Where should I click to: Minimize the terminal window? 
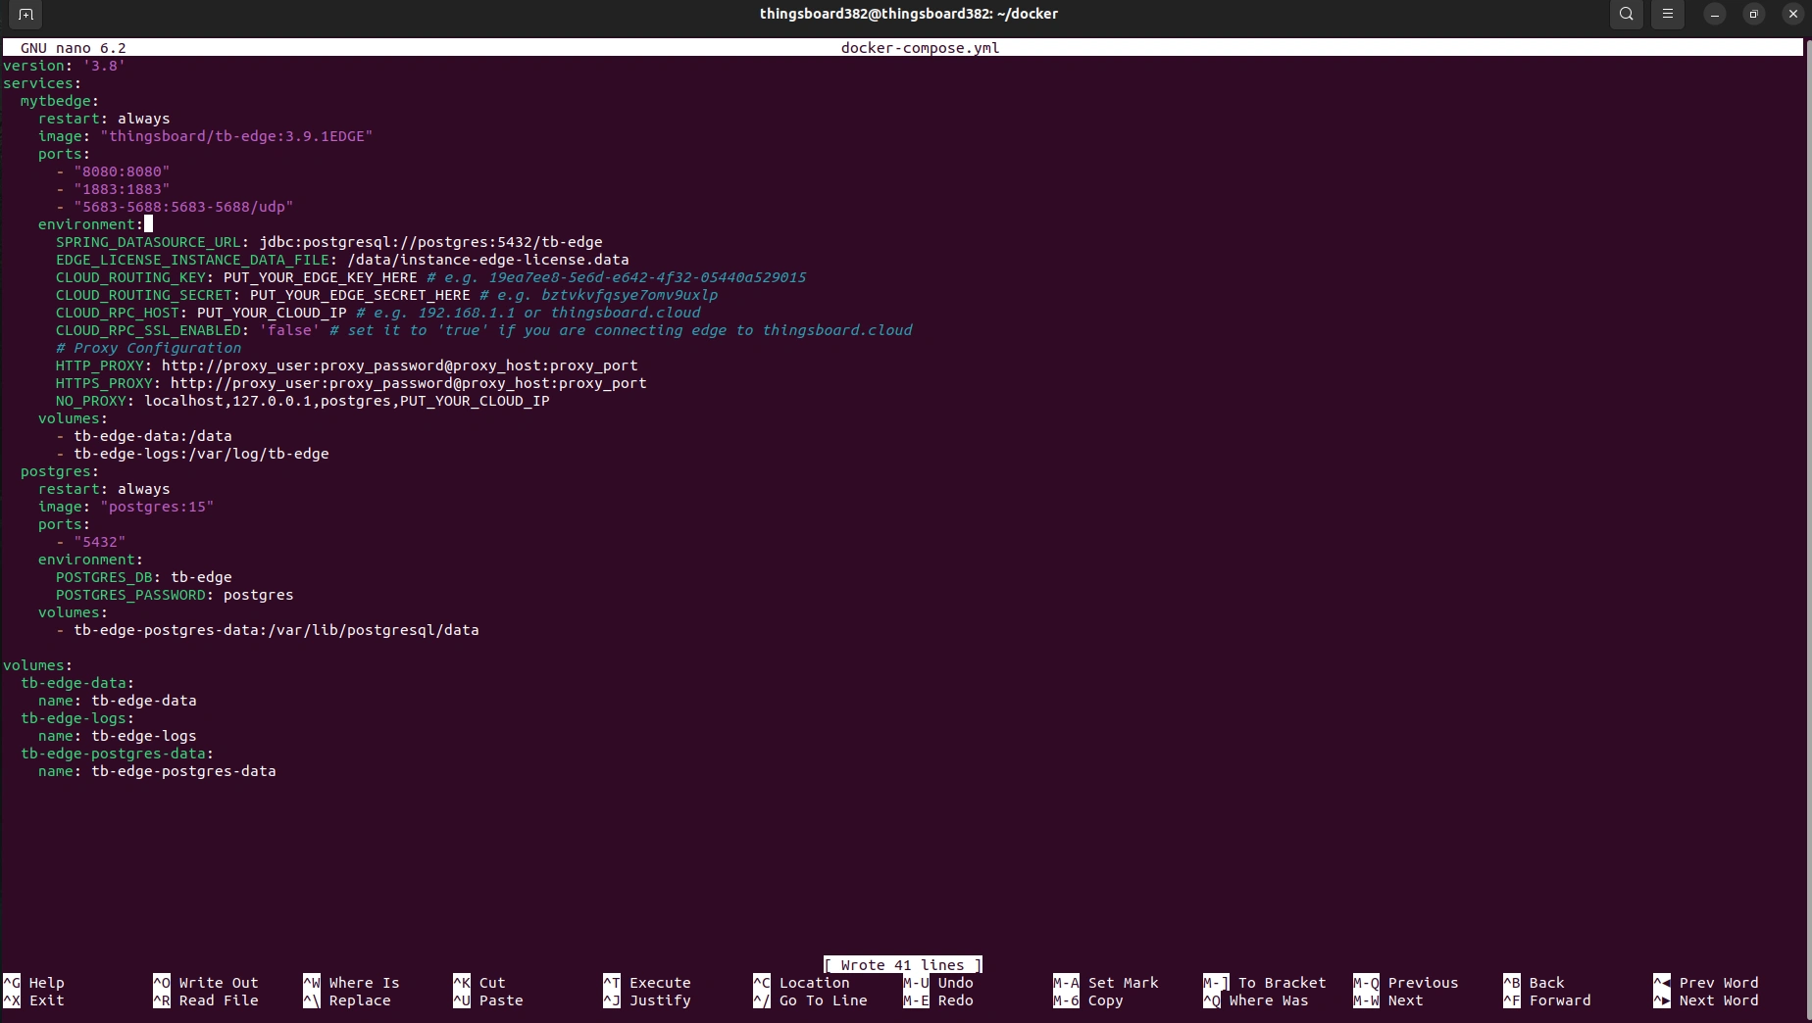pos(1715,15)
